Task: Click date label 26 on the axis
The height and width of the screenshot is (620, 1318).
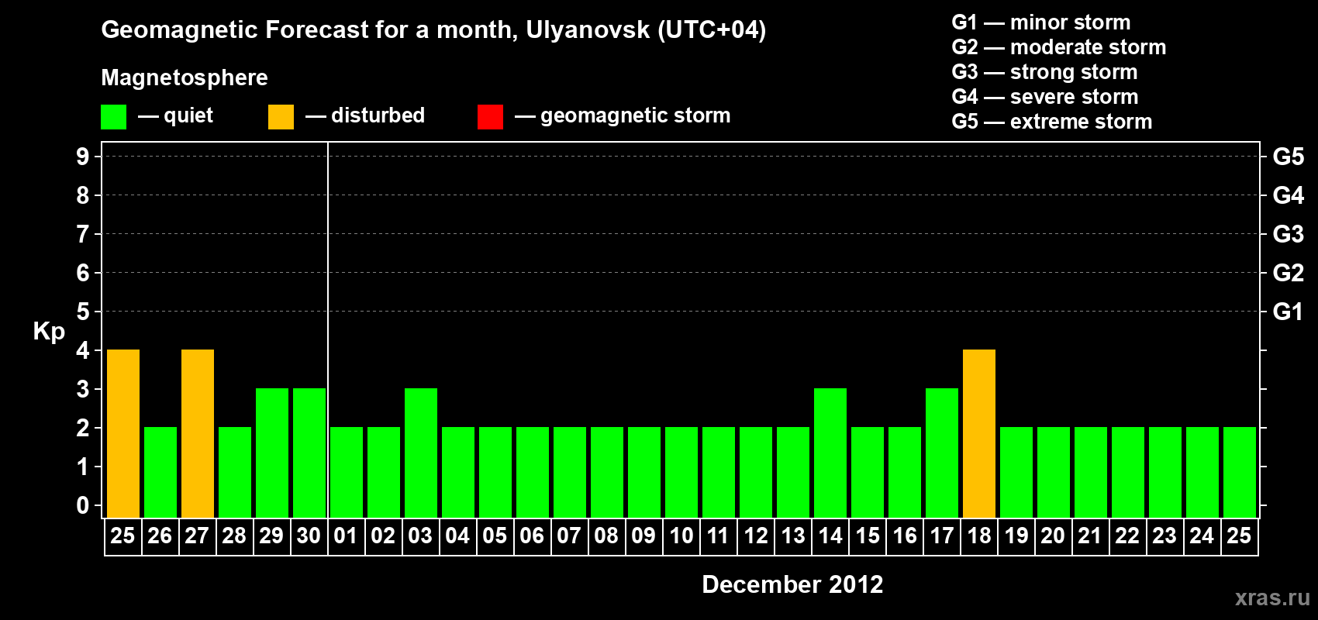Action: pyautogui.click(x=160, y=536)
